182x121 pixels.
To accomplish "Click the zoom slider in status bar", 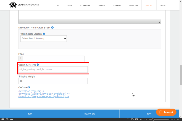I will coord(160,119).
